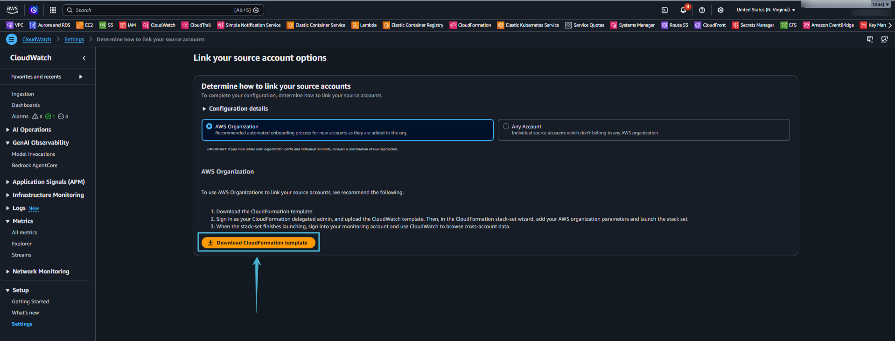Click Download CloudFormation template button

(259, 243)
